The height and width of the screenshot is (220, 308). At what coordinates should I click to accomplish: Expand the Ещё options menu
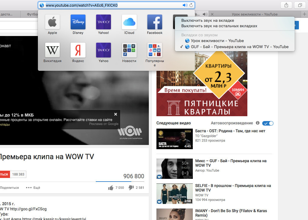click(33, 188)
